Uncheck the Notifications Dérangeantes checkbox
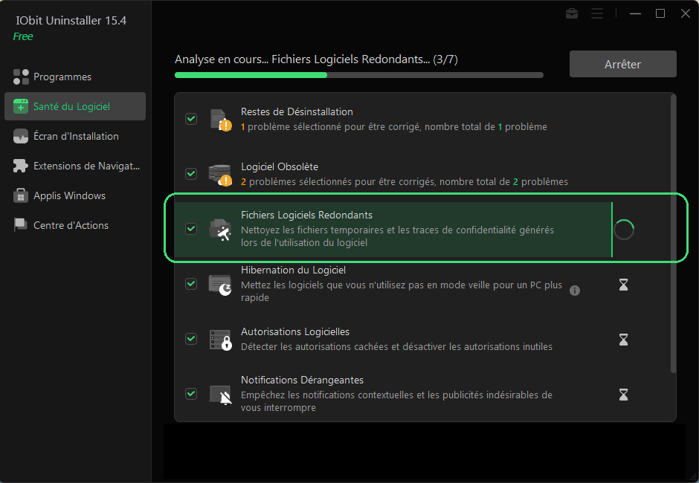 click(x=191, y=393)
